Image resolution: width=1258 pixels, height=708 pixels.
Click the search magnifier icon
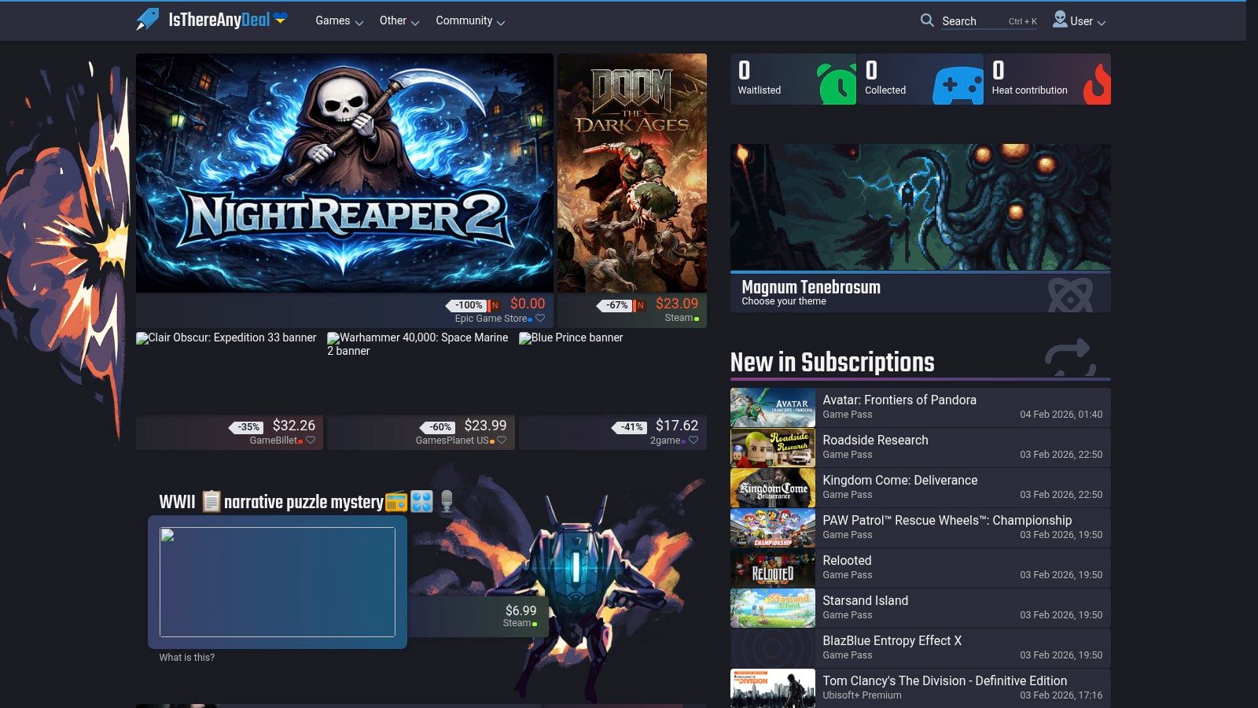coord(927,21)
